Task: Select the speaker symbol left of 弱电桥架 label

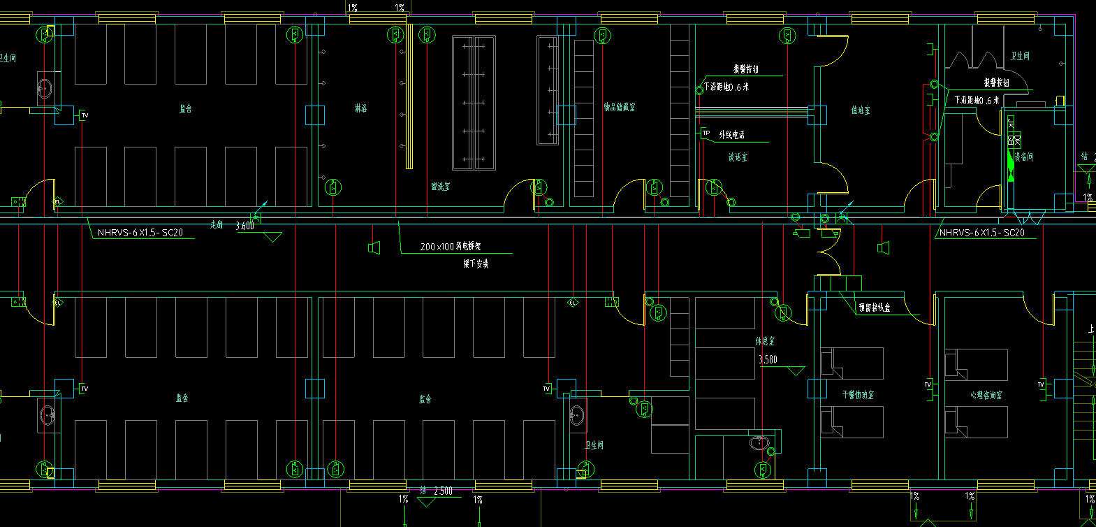Action: click(374, 247)
